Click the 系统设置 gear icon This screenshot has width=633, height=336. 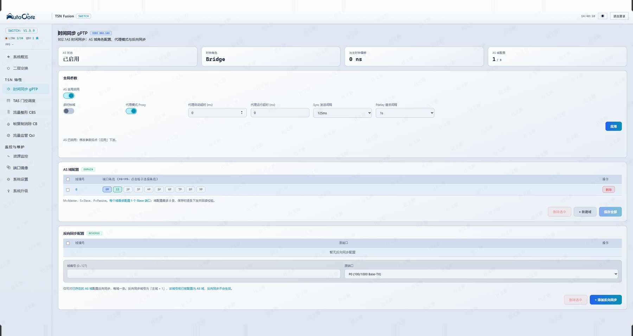coord(8,179)
